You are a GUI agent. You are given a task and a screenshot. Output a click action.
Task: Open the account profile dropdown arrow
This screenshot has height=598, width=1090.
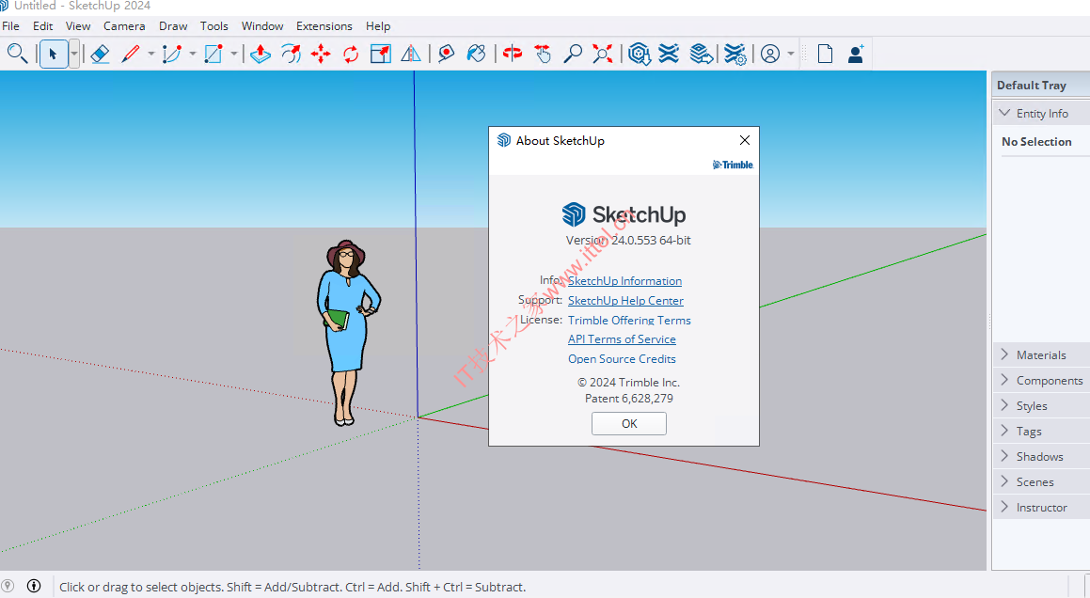point(790,54)
